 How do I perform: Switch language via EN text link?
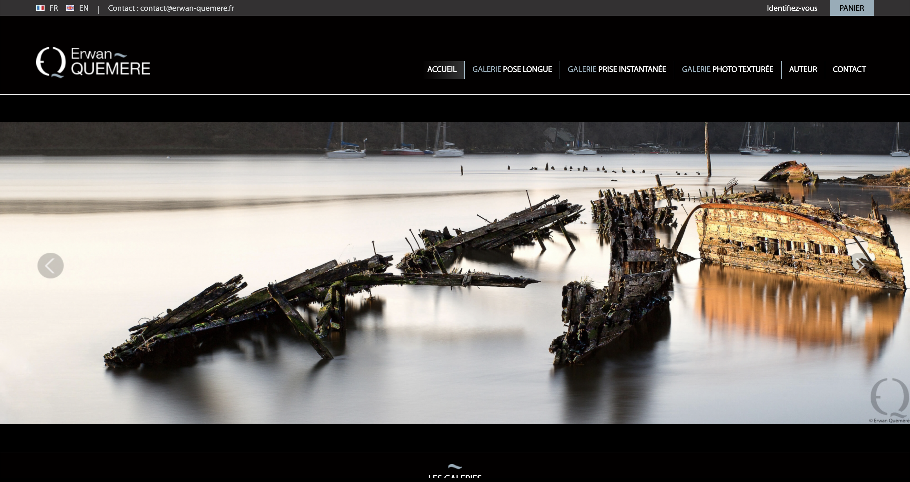pos(84,8)
